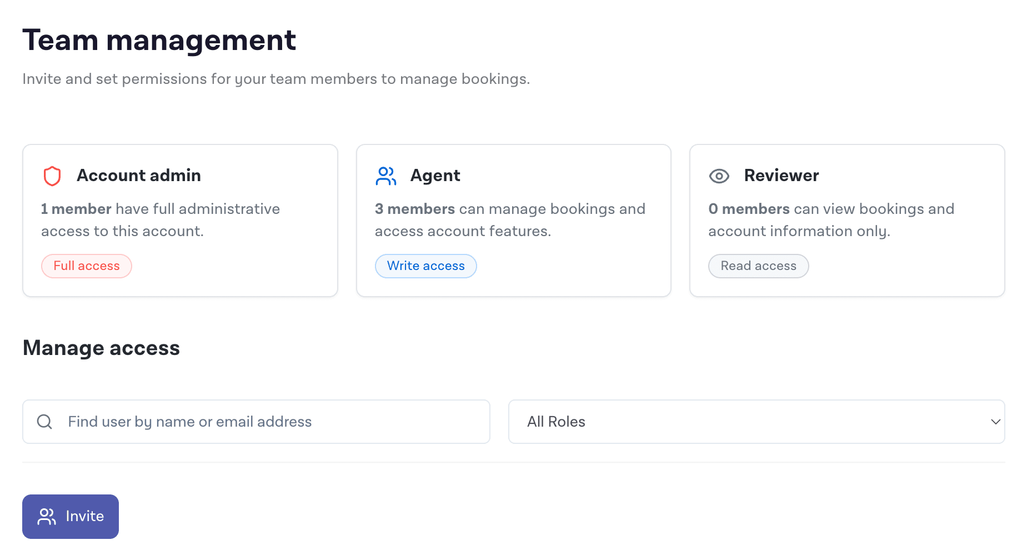
Task: Click the person icon inside the Invite button
Action: pos(47,516)
